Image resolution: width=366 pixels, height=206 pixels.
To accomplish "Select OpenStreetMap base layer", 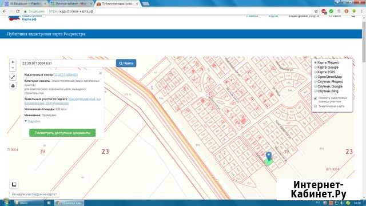I will [x=315, y=77].
